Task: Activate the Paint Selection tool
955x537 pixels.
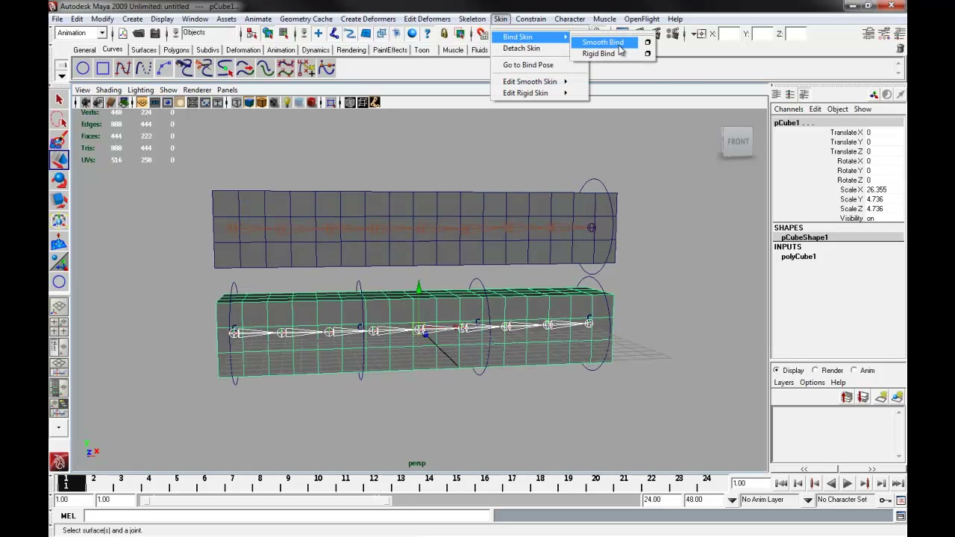Action: tap(59, 140)
